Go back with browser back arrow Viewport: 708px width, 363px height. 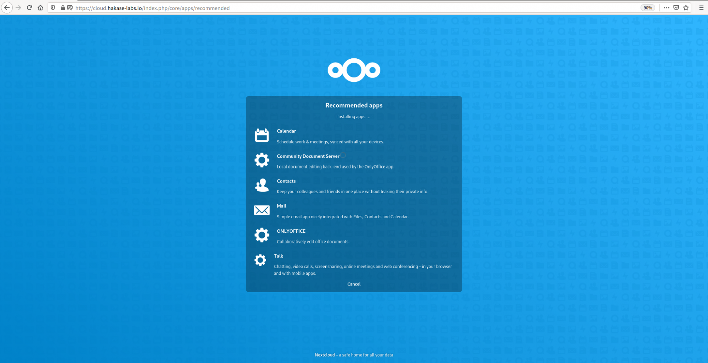click(x=7, y=8)
